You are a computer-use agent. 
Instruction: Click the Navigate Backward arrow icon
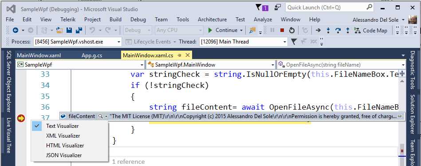click(x=15, y=30)
